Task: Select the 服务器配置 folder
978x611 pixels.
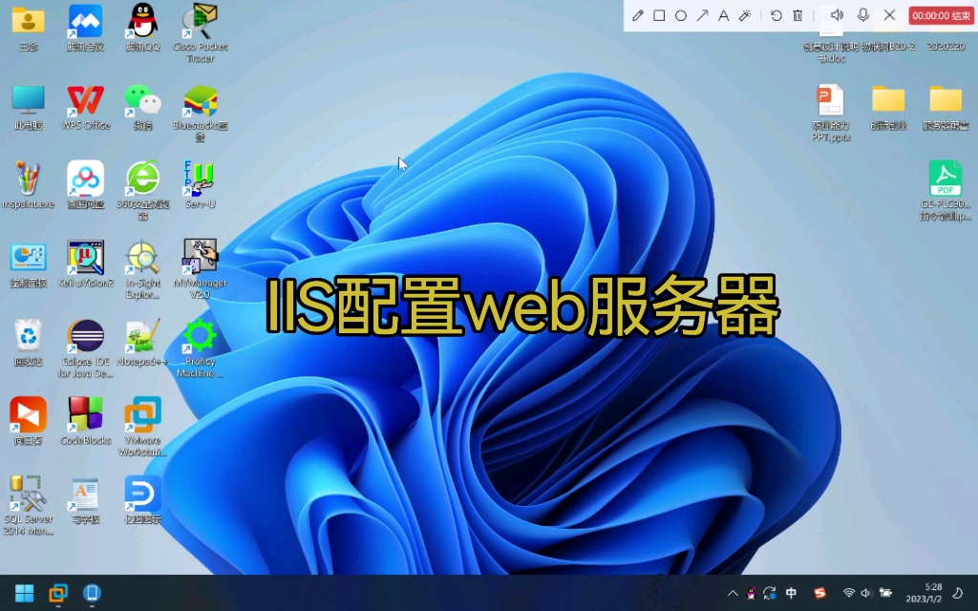Action: click(946, 107)
